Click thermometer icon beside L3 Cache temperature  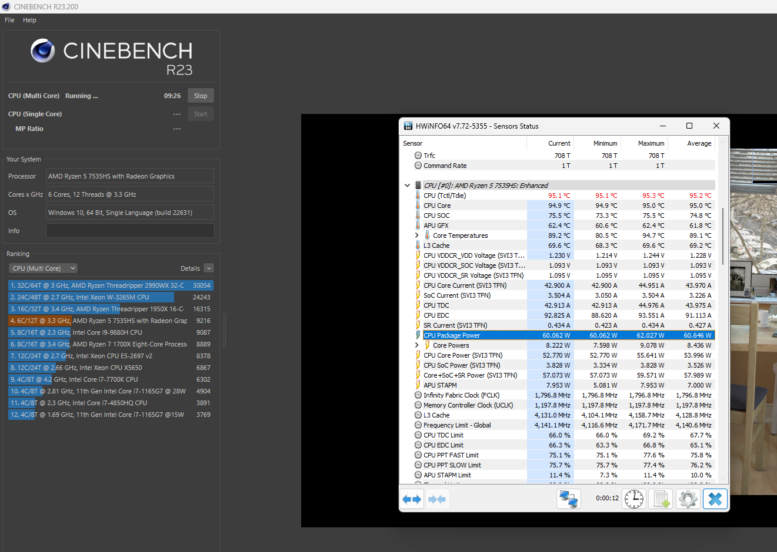pyautogui.click(x=418, y=245)
